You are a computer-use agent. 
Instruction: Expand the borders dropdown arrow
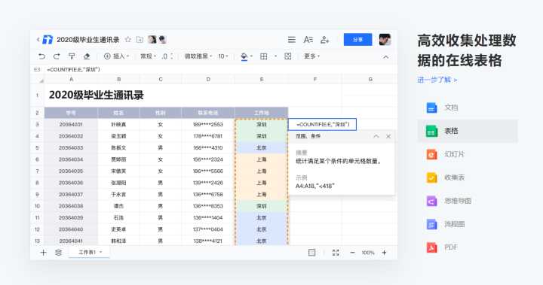(x=276, y=56)
